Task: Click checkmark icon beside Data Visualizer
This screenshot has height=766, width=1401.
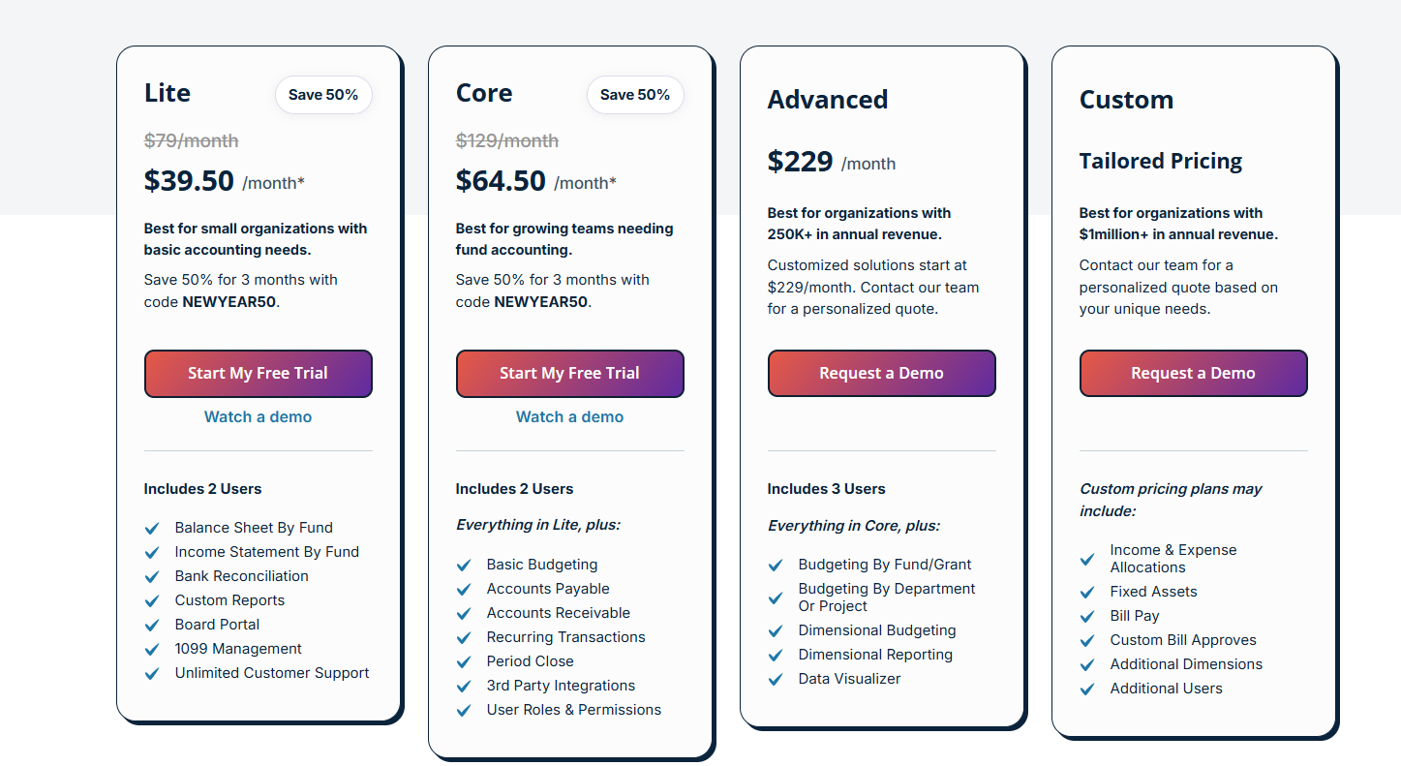Action: click(776, 679)
